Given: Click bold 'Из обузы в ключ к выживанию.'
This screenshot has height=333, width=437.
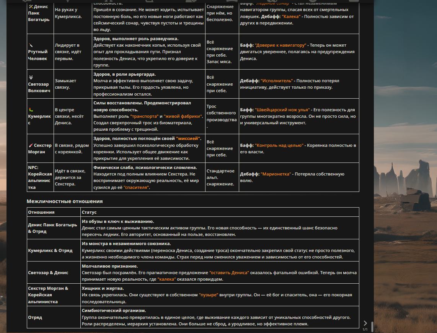Looking at the screenshot, I should point(117,221).
